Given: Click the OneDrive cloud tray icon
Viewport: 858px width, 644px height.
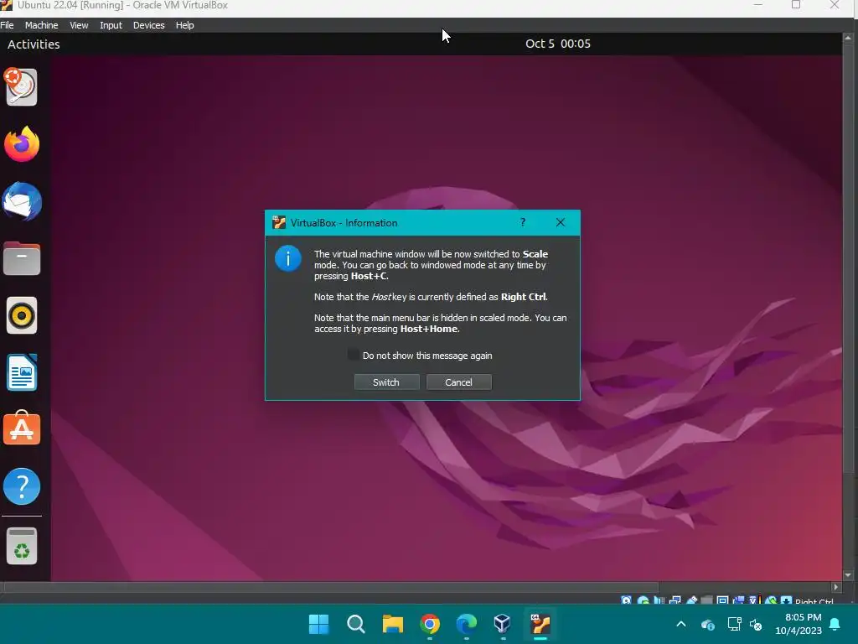Looking at the screenshot, I should tap(707, 624).
